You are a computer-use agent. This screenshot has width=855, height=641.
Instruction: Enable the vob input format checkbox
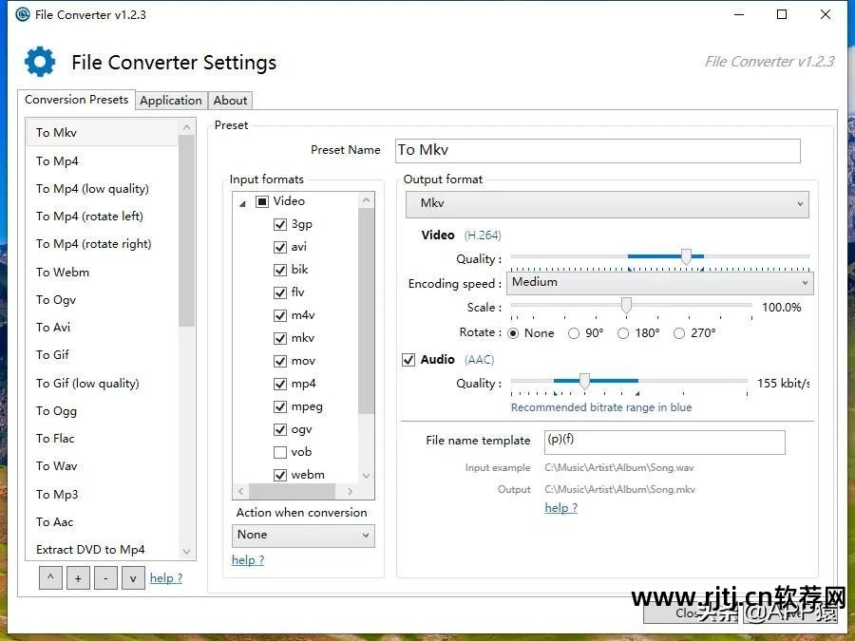pyautogui.click(x=280, y=452)
